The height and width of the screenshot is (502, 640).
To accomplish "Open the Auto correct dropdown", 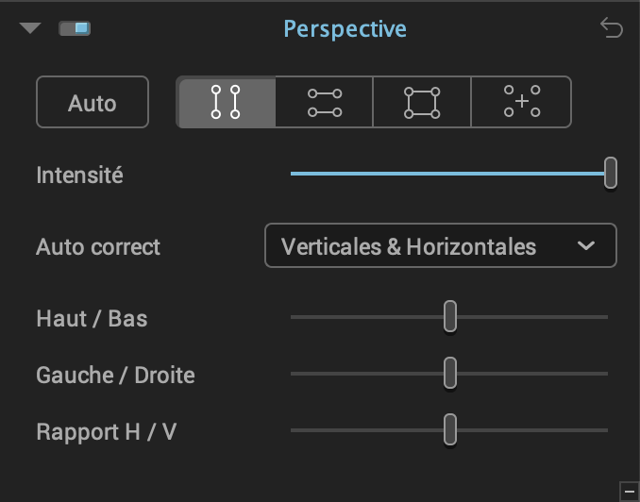I will [441, 245].
